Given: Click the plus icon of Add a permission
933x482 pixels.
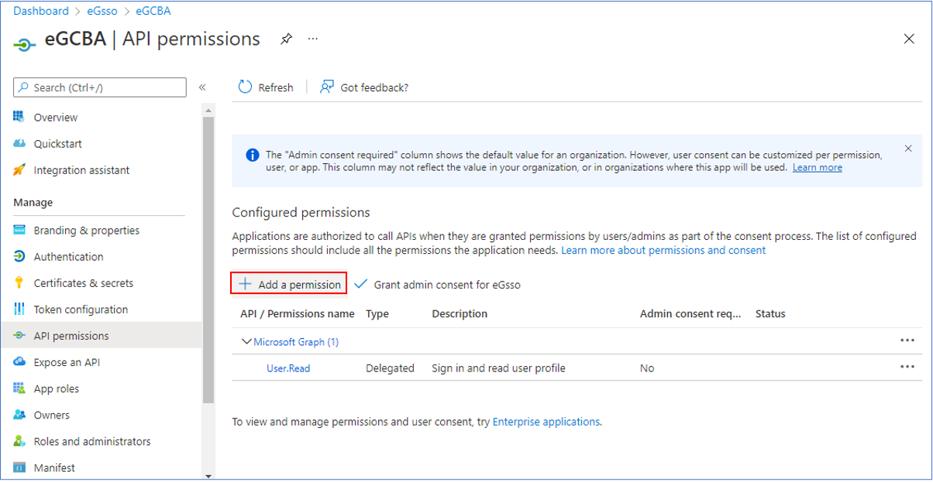Looking at the screenshot, I should click(246, 284).
